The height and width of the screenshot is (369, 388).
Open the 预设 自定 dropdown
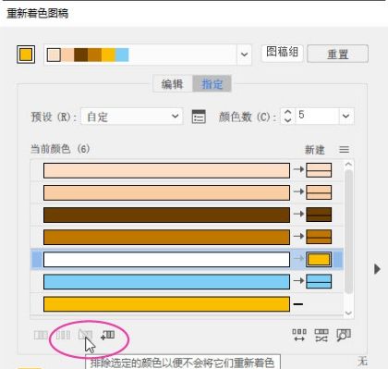point(132,117)
